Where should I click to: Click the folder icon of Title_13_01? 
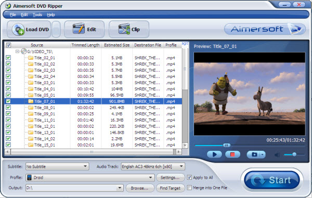(x=31, y=133)
